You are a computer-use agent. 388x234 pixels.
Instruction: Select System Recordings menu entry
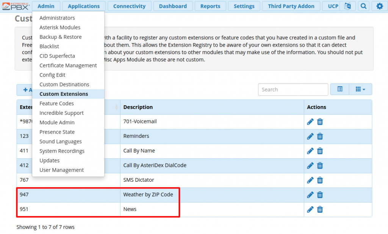tap(68, 151)
